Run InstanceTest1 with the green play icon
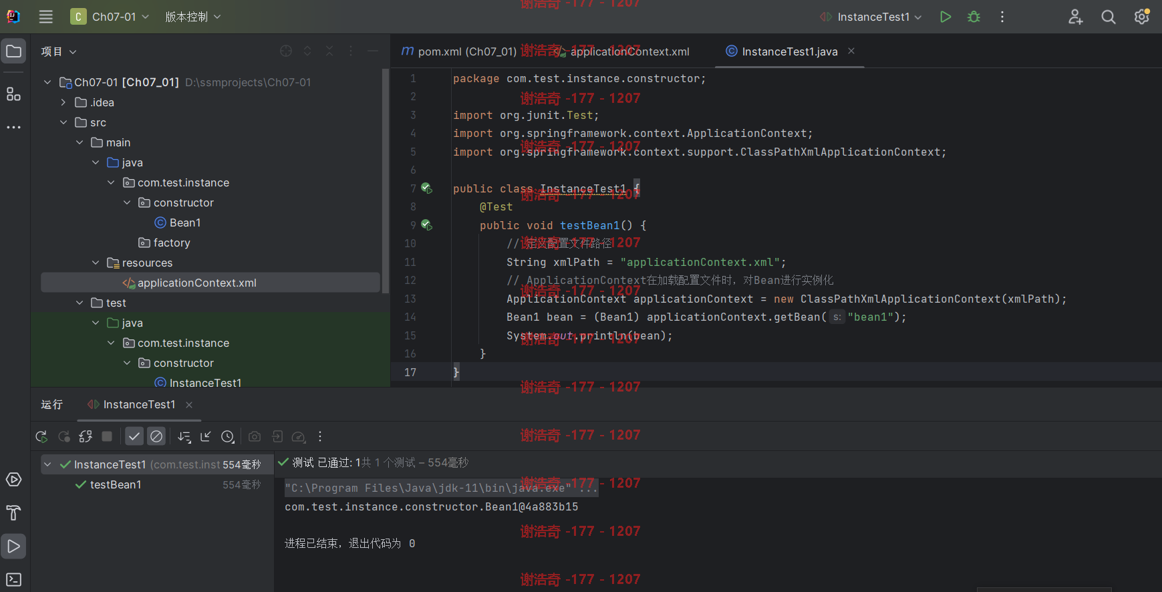 (x=946, y=17)
